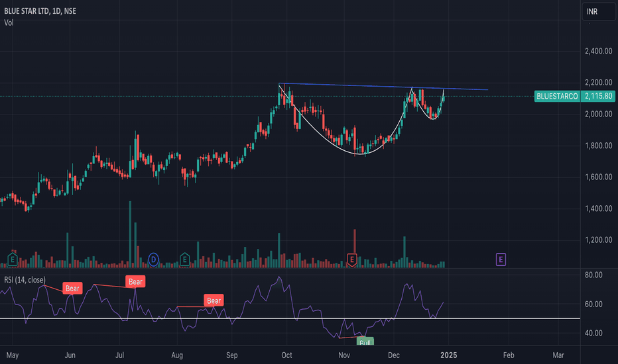Viewport: 618px width, 364px height.
Task: Click the May label on time axis
Action: [x=12, y=355]
